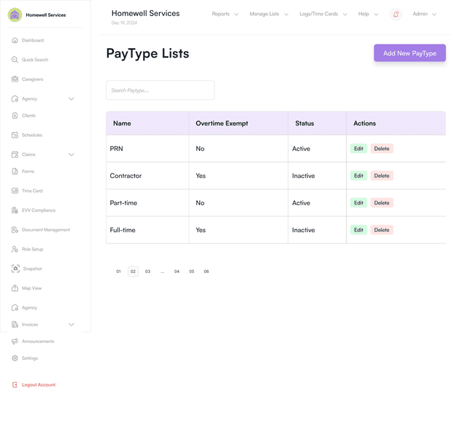
Task: Click the Announcements megaphone icon
Action: pos(15,341)
